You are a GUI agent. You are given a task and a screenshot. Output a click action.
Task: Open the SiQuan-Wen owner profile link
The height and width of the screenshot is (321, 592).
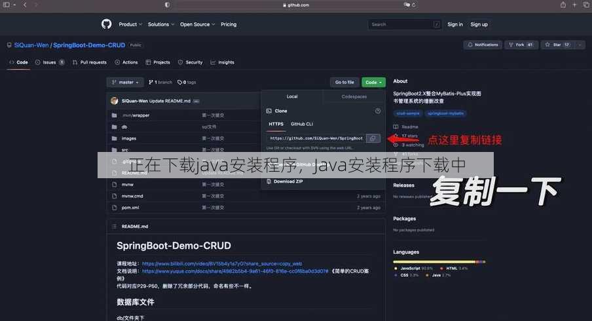(31, 45)
